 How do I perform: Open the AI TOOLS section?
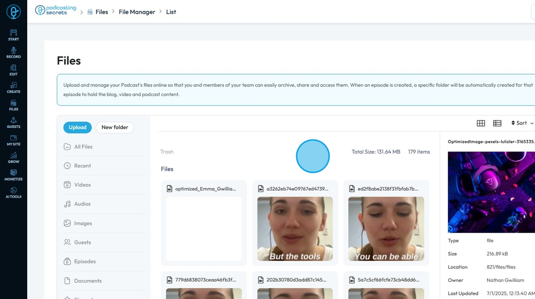click(x=13, y=192)
